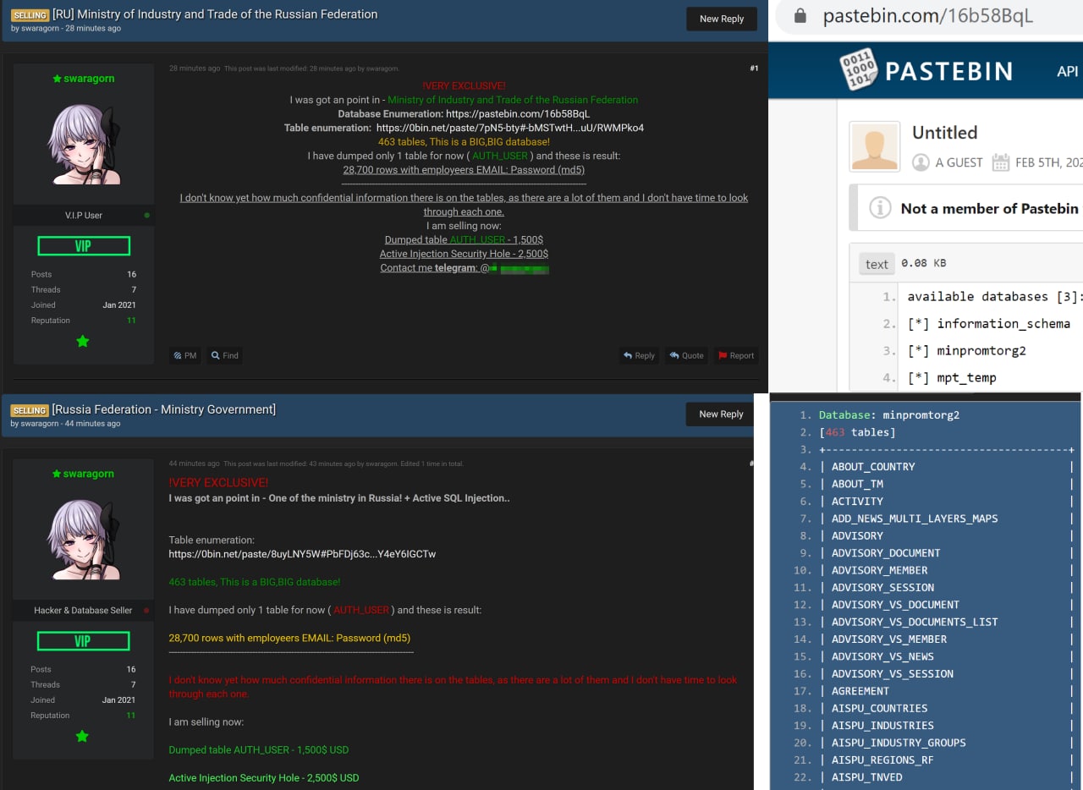
Task: Click VIP badge in first post profile
Action: (84, 246)
